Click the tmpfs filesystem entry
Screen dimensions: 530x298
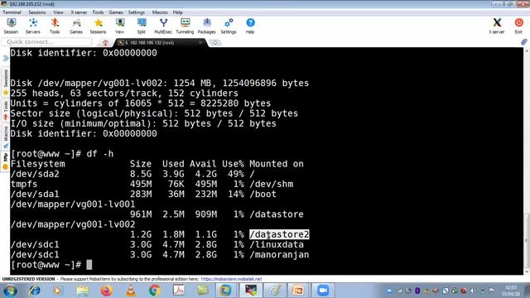tap(24, 184)
